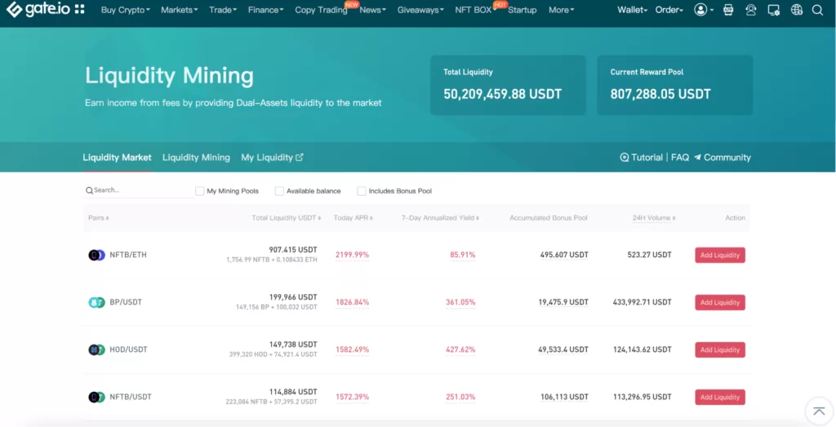Click Add Liquidity for NFTB/ETH

[720, 255]
